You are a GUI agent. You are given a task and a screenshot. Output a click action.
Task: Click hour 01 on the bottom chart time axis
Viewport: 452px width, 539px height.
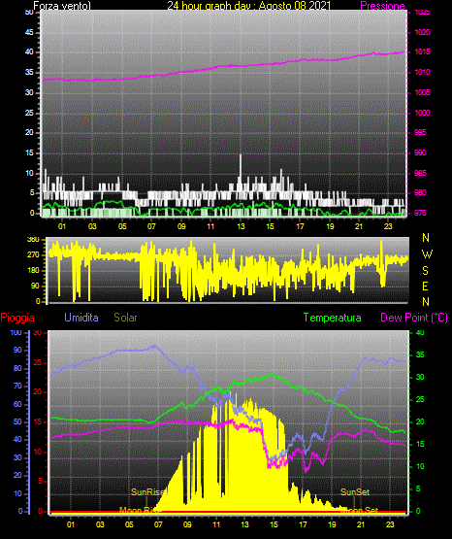coord(71,524)
